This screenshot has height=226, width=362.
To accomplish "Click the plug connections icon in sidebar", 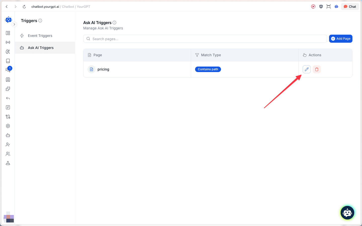I will coord(8,117).
